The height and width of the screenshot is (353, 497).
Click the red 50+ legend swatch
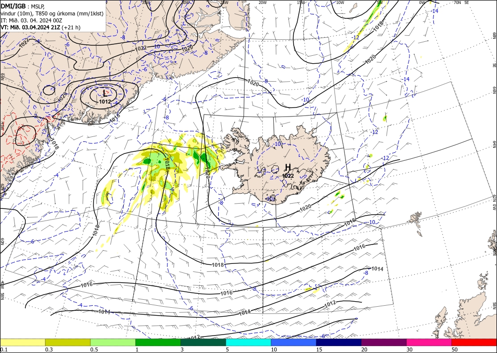click(474, 342)
